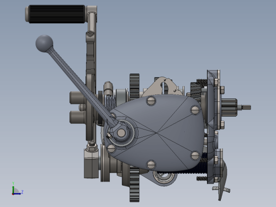
Task: Click the blue Z axis of the orientation triad
Action: click(x=18, y=194)
